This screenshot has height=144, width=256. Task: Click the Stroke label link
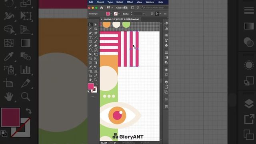tap(126, 14)
